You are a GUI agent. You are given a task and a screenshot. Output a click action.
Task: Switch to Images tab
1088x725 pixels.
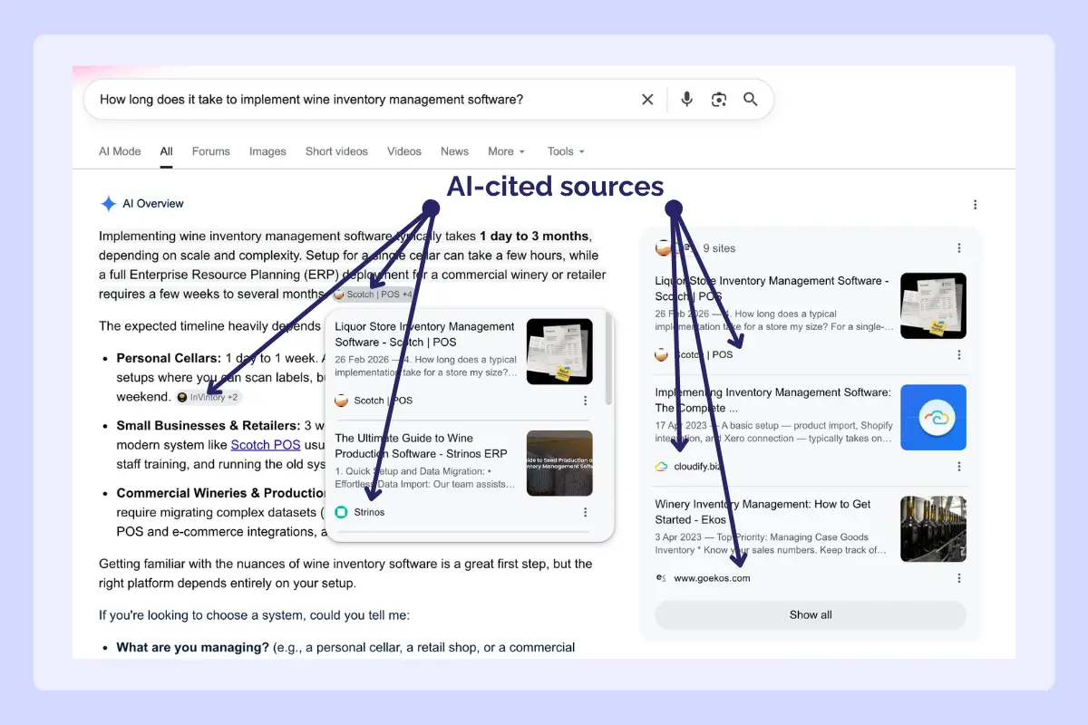click(267, 151)
